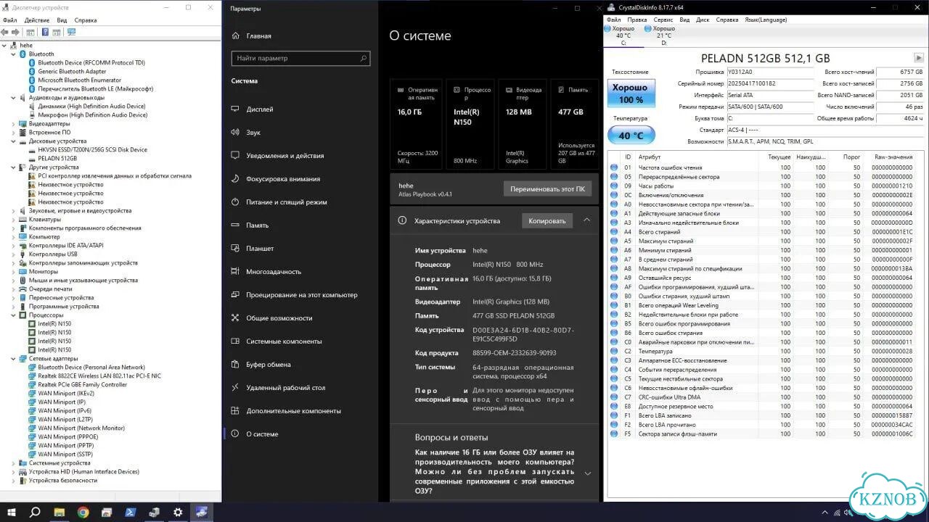Collapse the Аудиовходы и аудиовыходы node
The width and height of the screenshot is (929, 522).
click(14, 98)
